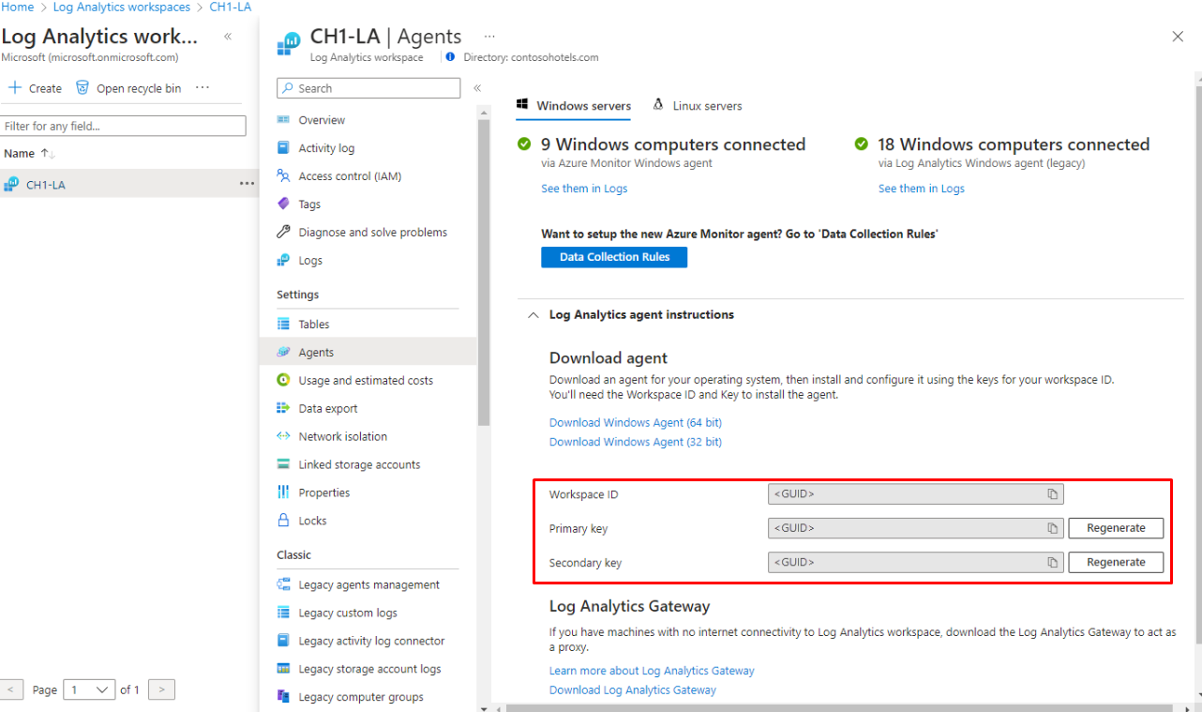This screenshot has height=712, width=1202.
Task: Copy the Primary key value
Action: 1053,527
